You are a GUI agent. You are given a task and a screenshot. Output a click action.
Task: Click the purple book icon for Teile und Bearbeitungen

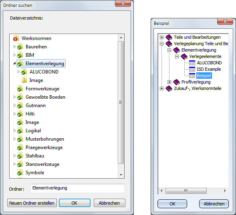point(169,37)
